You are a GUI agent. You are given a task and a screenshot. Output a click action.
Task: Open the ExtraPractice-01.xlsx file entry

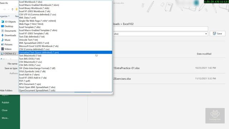click(126, 68)
